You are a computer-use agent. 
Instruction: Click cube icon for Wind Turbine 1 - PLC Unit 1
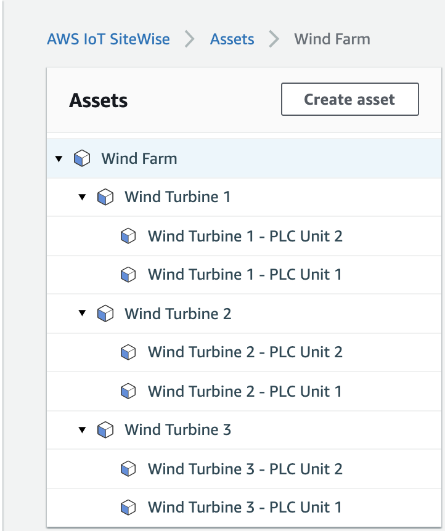(x=128, y=275)
